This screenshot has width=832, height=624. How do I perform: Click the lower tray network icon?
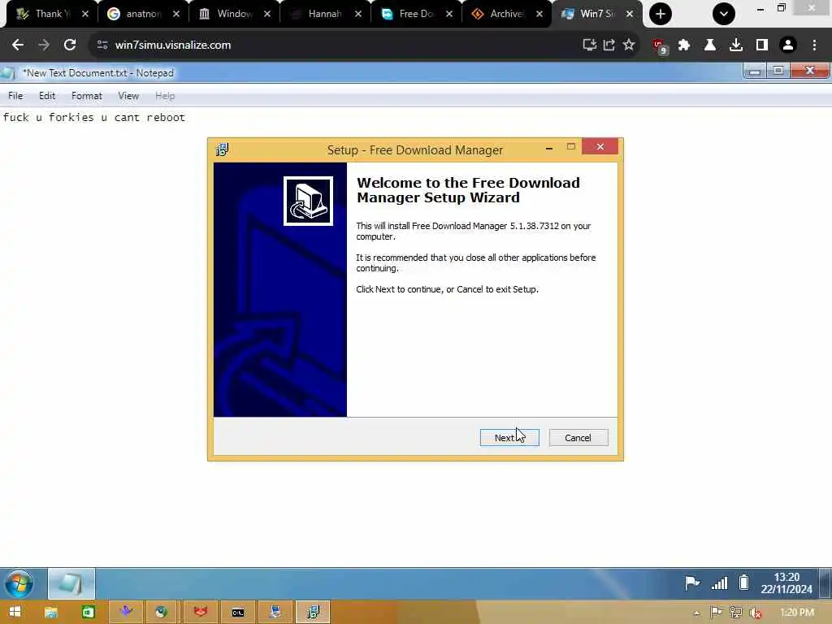tap(735, 613)
